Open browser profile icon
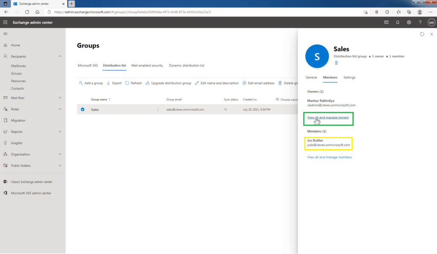 420,12
